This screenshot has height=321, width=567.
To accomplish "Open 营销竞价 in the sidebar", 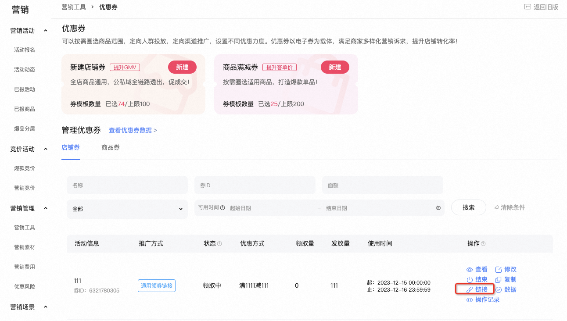I will 25,188.
